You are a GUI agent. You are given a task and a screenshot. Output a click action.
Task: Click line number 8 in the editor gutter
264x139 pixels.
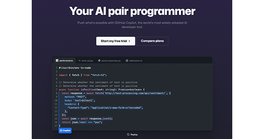(x=57, y=93)
